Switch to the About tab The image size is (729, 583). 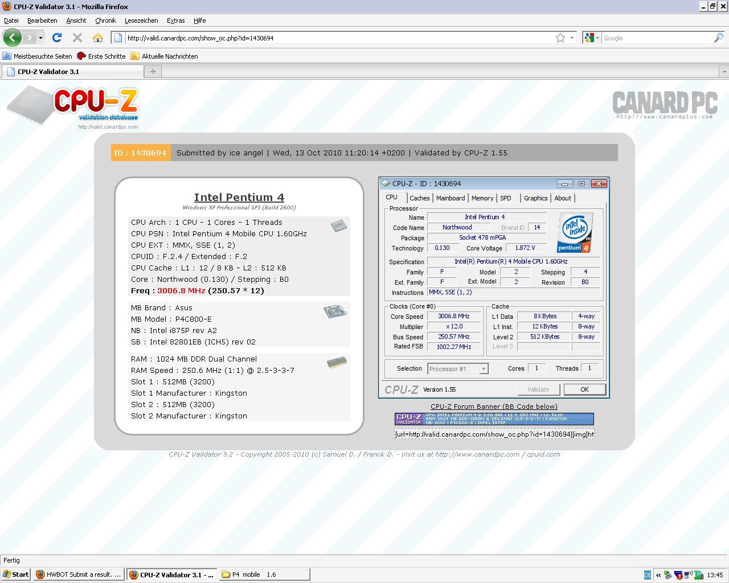[x=563, y=198]
